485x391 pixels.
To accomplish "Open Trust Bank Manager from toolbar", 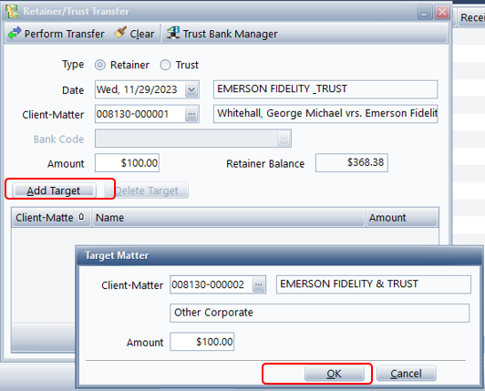I will 222,34.
